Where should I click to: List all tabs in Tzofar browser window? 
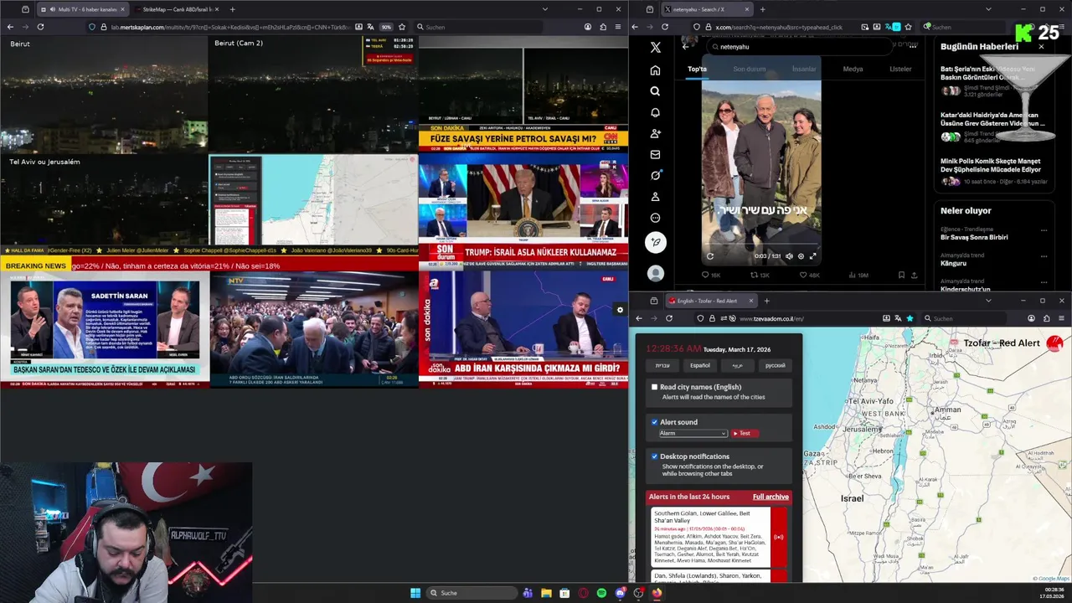[988, 301]
